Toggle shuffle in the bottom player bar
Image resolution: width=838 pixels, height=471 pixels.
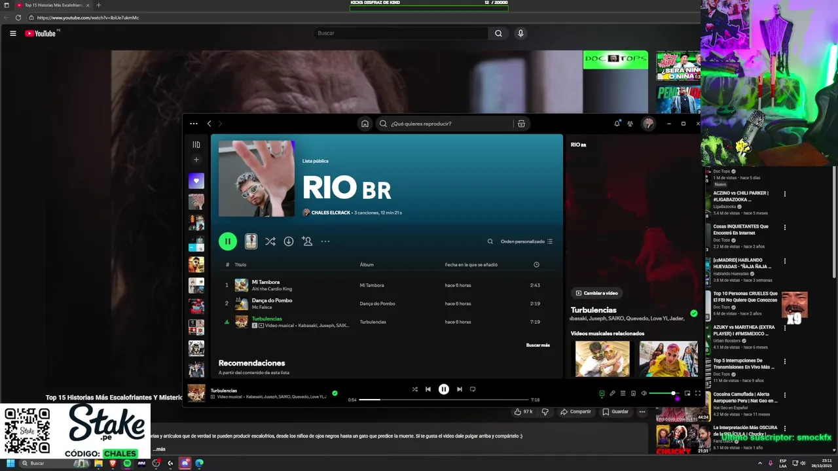tap(414, 389)
